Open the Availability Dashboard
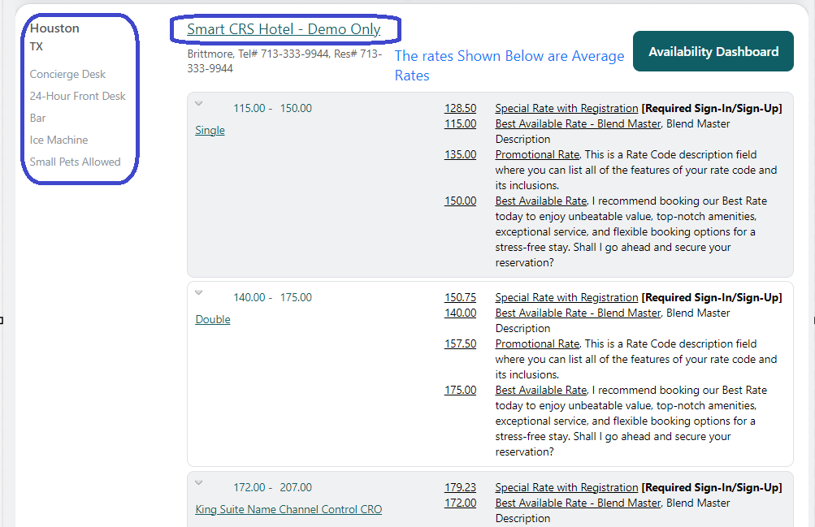The height and width of the screenshot is (527, 815). [713, 51]
